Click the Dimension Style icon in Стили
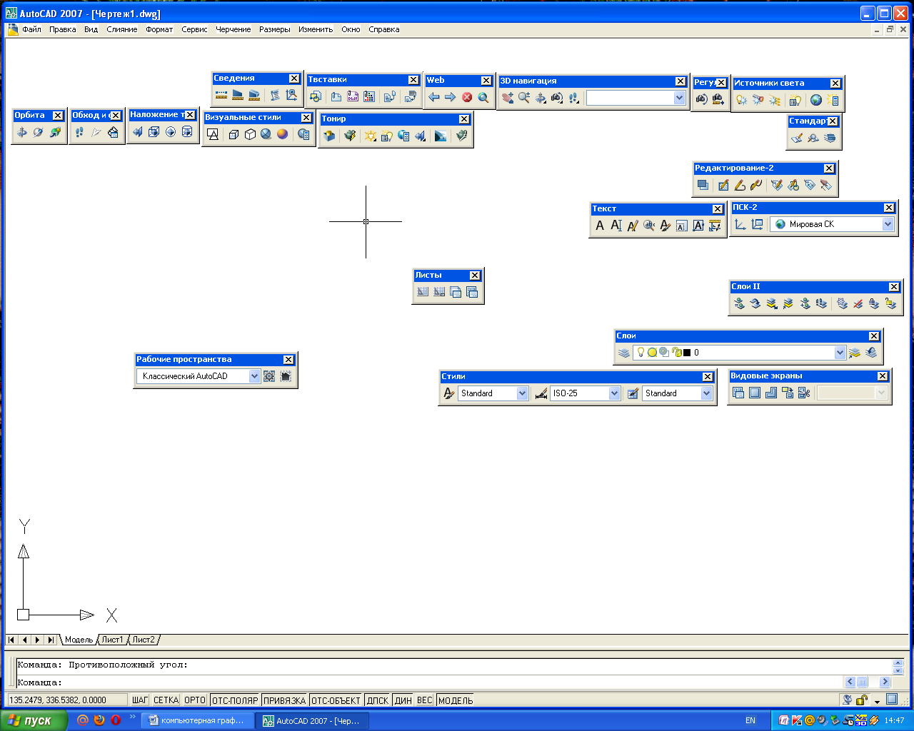This screenshot has width=914, height=731. coord(541,393)
